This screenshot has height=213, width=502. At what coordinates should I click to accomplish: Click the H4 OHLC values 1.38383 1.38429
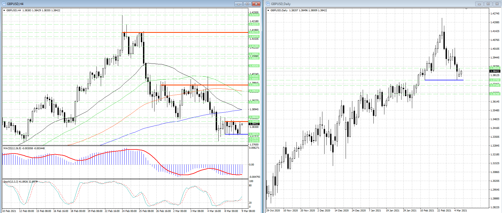(x=32, y=10)
